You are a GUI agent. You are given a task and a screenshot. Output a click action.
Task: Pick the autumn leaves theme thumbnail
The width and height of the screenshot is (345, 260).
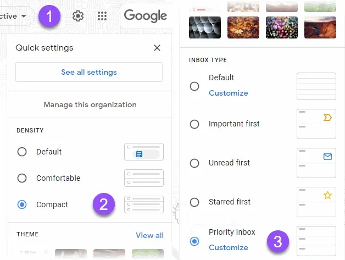click(x=243, y=27)
